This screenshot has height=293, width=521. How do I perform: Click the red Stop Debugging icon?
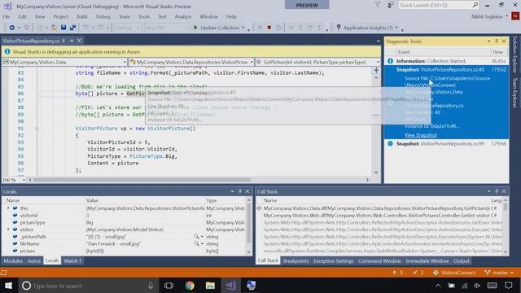click(x=269, y=28)
